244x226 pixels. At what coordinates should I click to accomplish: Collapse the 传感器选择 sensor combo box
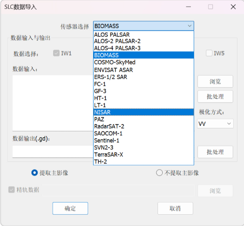coord(143,26)
